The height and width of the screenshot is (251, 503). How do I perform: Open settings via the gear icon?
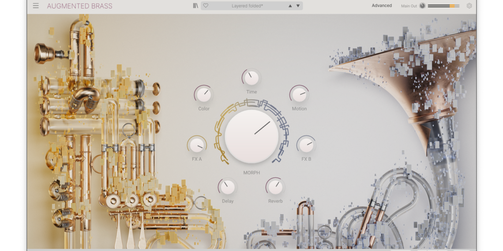point(469,6)
